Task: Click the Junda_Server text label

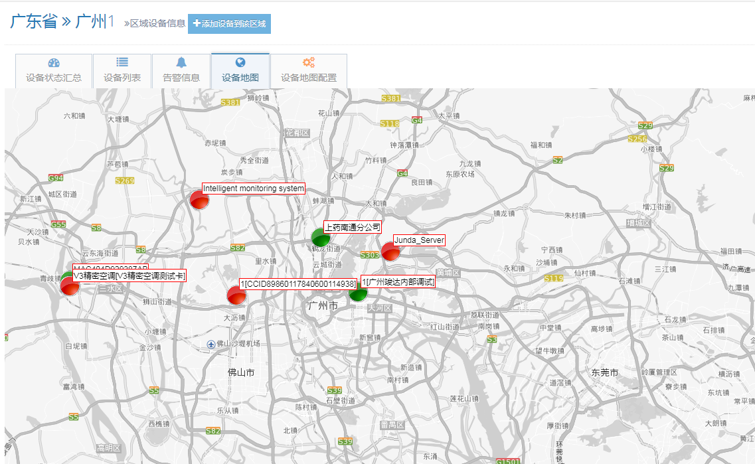Action: point(418,240)
